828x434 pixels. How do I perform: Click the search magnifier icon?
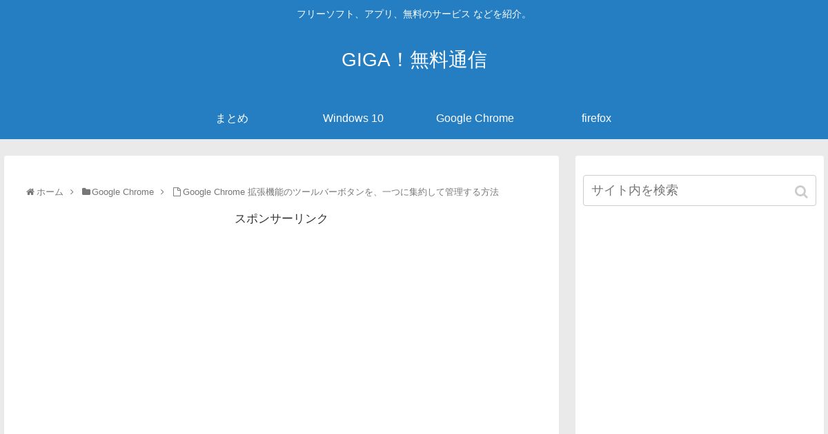point(801,192)
